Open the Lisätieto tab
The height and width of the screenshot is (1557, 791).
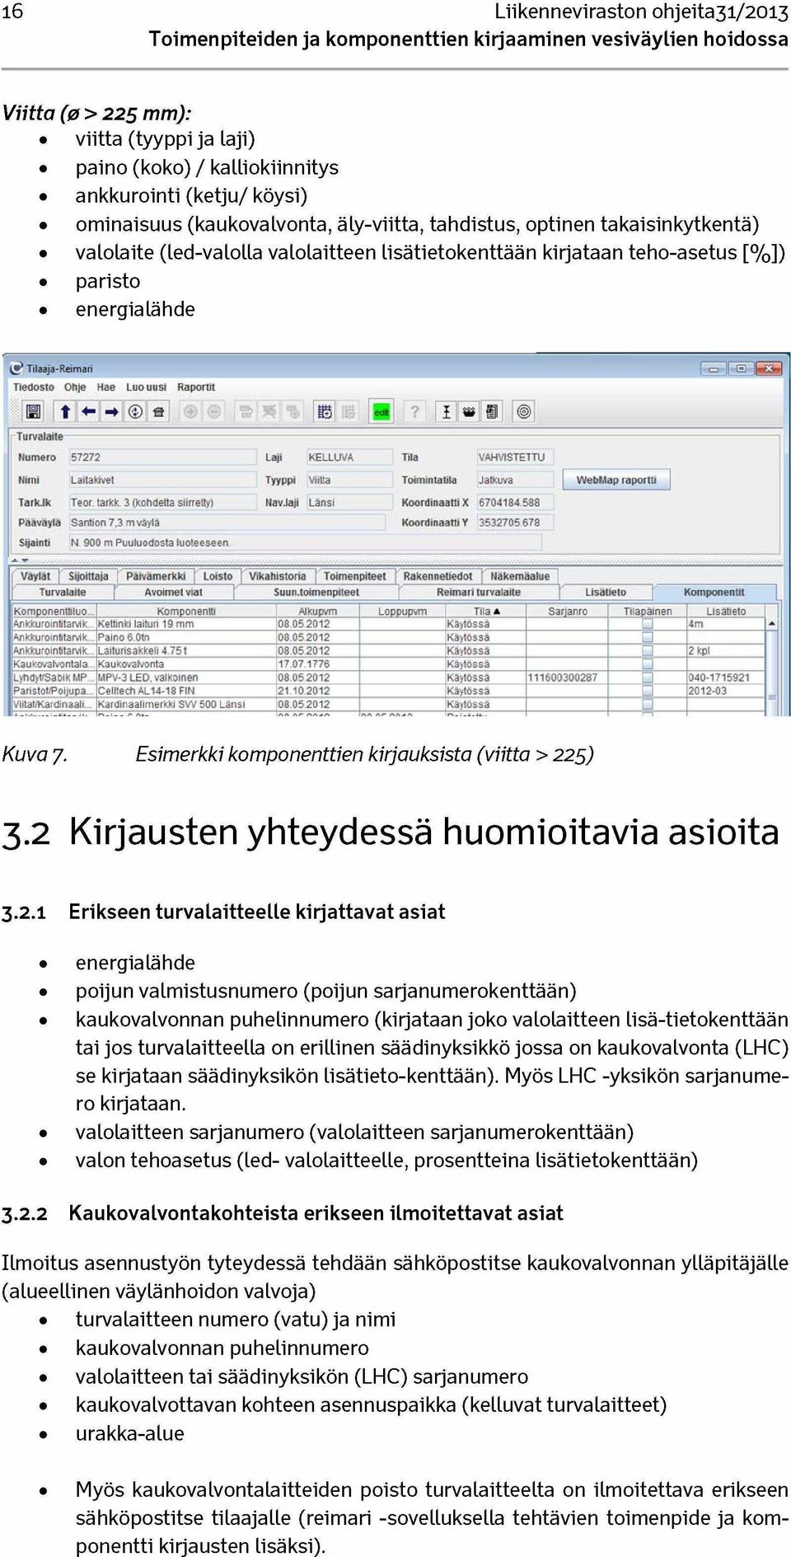606,592
